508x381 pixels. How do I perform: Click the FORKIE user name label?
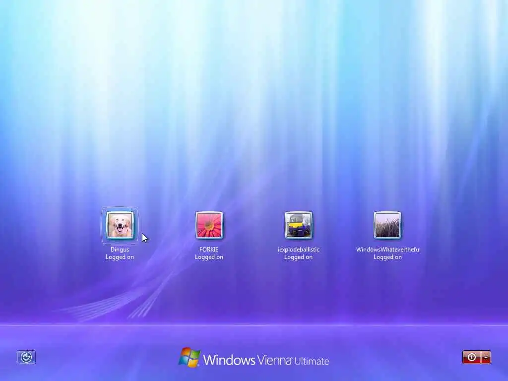209,250
